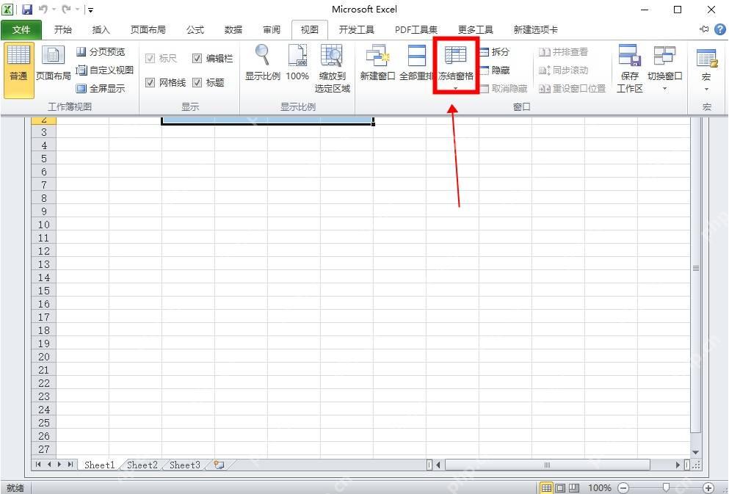This screenshot has height=494, width=729.
Task: Select page break preview icon in status bar
Action: point(575,488)
